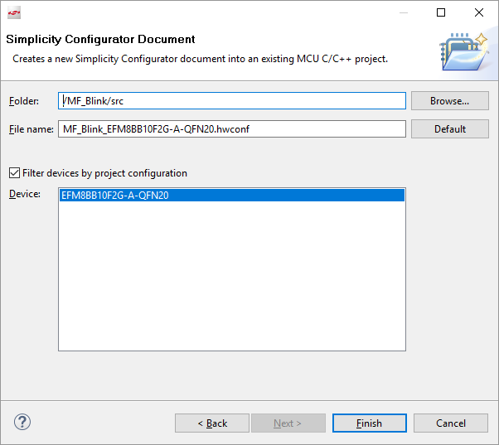Maximize the wizard dialog window
Viewport: 499px width, 445px height.
click(x=441, y=12)
